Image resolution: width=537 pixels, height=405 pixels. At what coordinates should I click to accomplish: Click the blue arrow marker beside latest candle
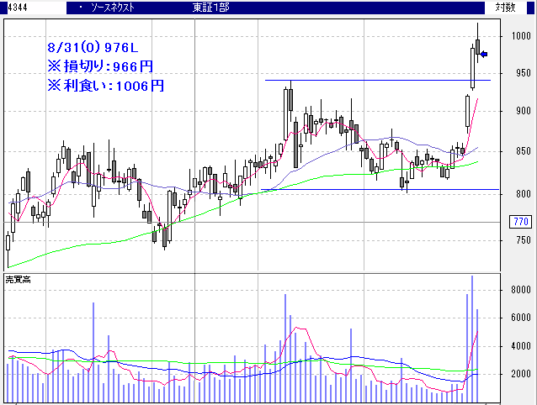point(485,55)
